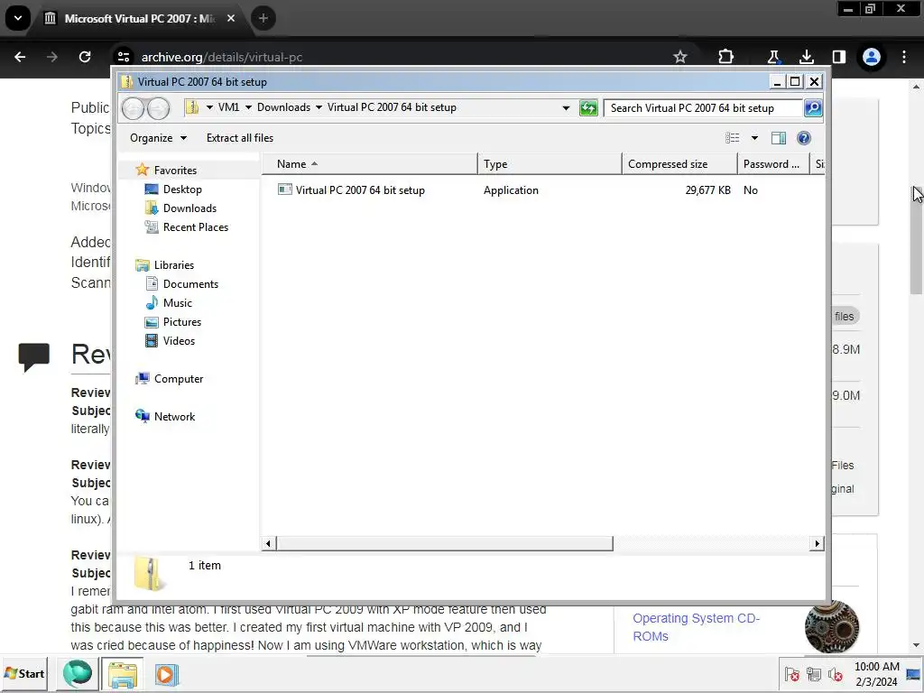This screenshot has height=693, width=924.
Task: Expand the Downloads breadcrumb arrow
Action: pyautogui.click(x=319, y=107)
